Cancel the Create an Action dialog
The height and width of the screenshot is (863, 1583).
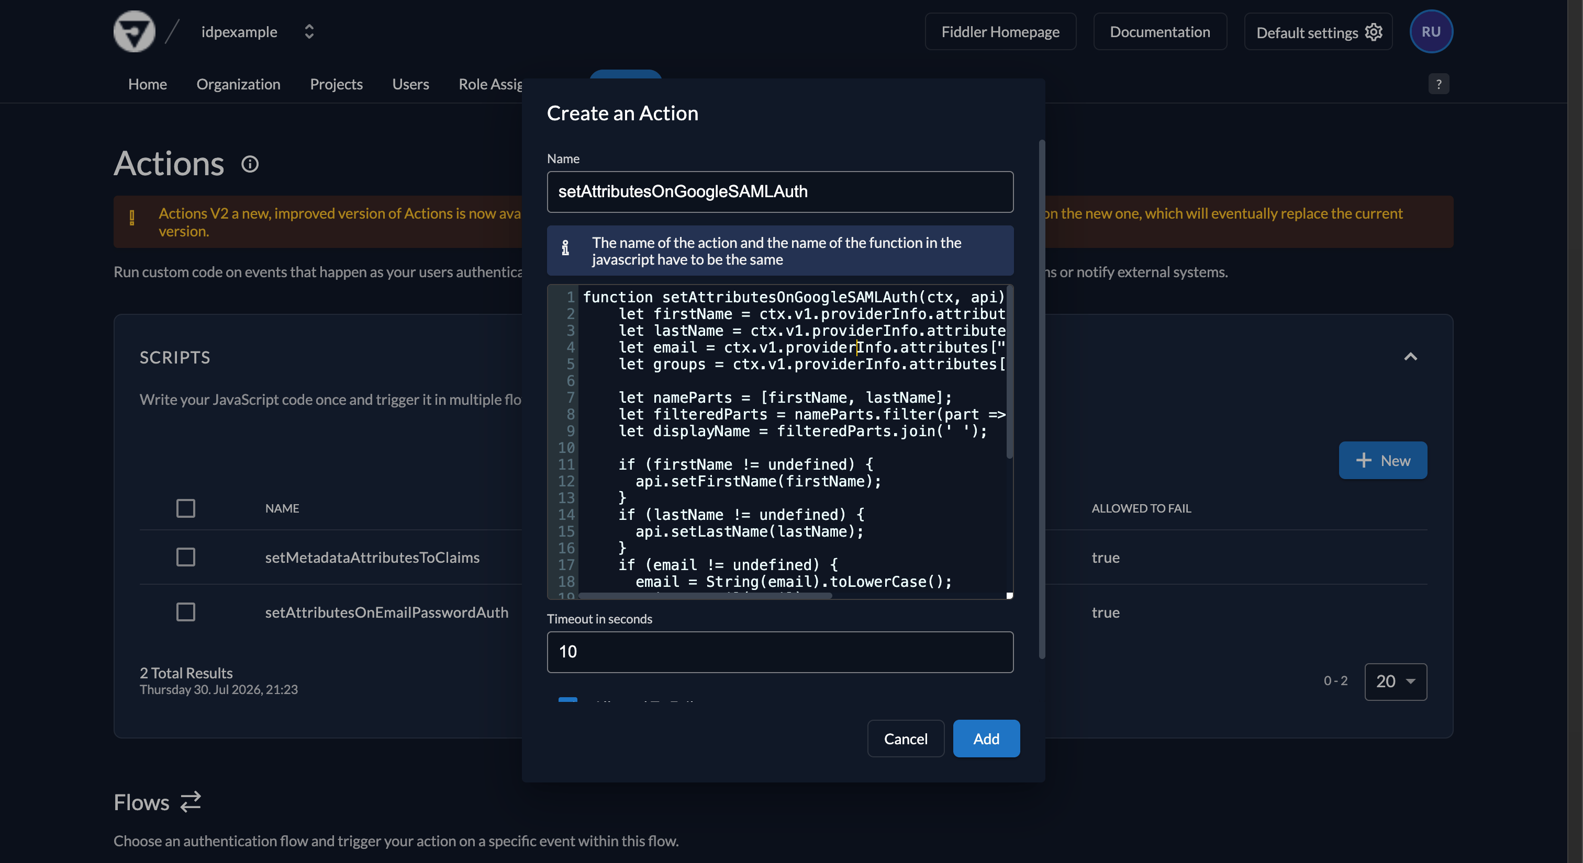[905, 739]
